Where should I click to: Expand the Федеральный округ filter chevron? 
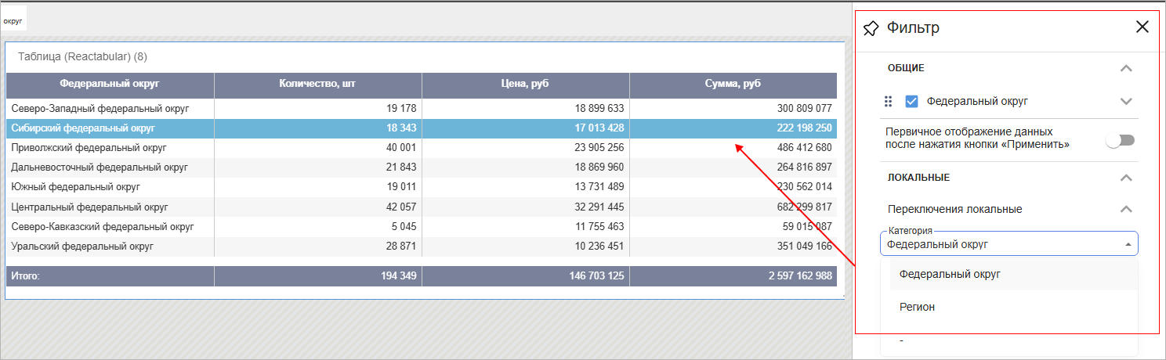pyautogui.click(x=1126, y=101)
